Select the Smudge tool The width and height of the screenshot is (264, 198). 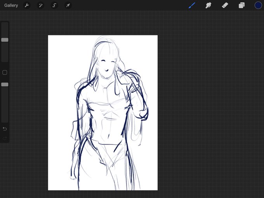coord(208,5)
